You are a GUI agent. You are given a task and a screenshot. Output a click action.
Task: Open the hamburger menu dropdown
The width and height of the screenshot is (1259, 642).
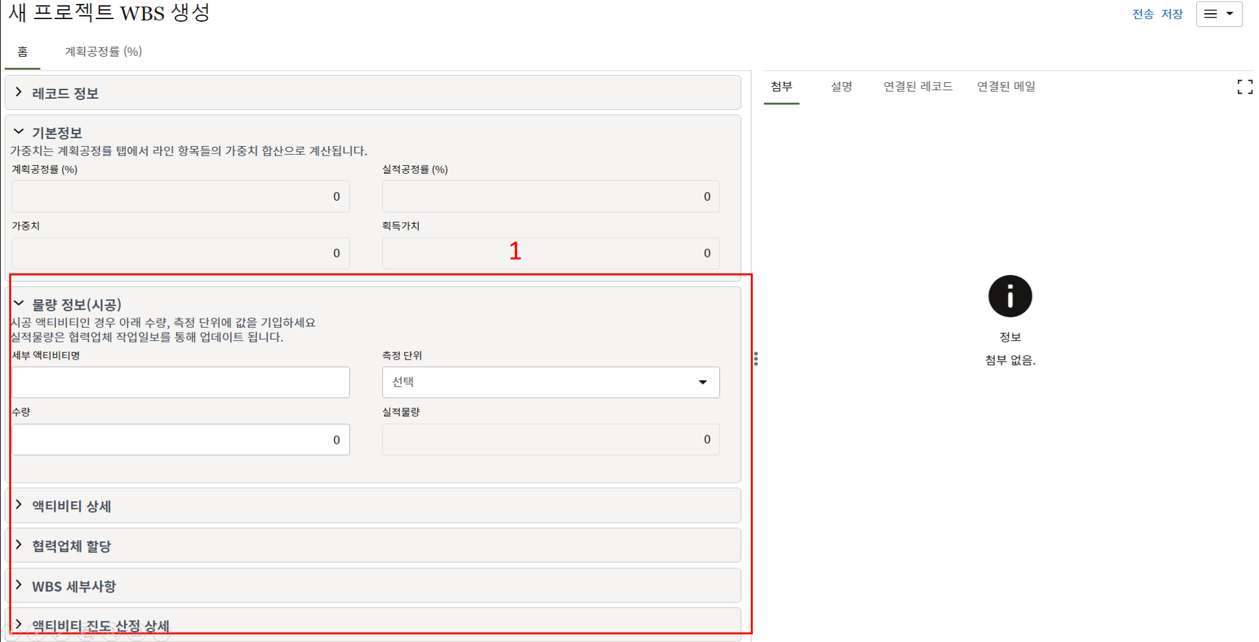tap(1219, 14)
